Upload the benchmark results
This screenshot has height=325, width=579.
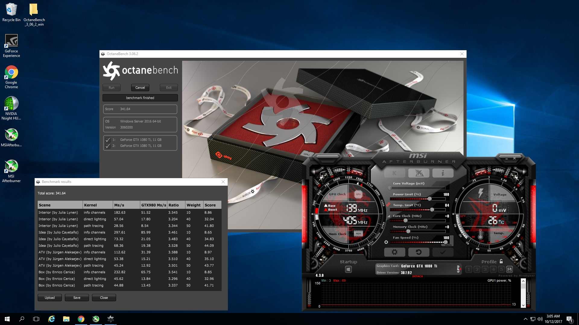[x=49, y=297]
